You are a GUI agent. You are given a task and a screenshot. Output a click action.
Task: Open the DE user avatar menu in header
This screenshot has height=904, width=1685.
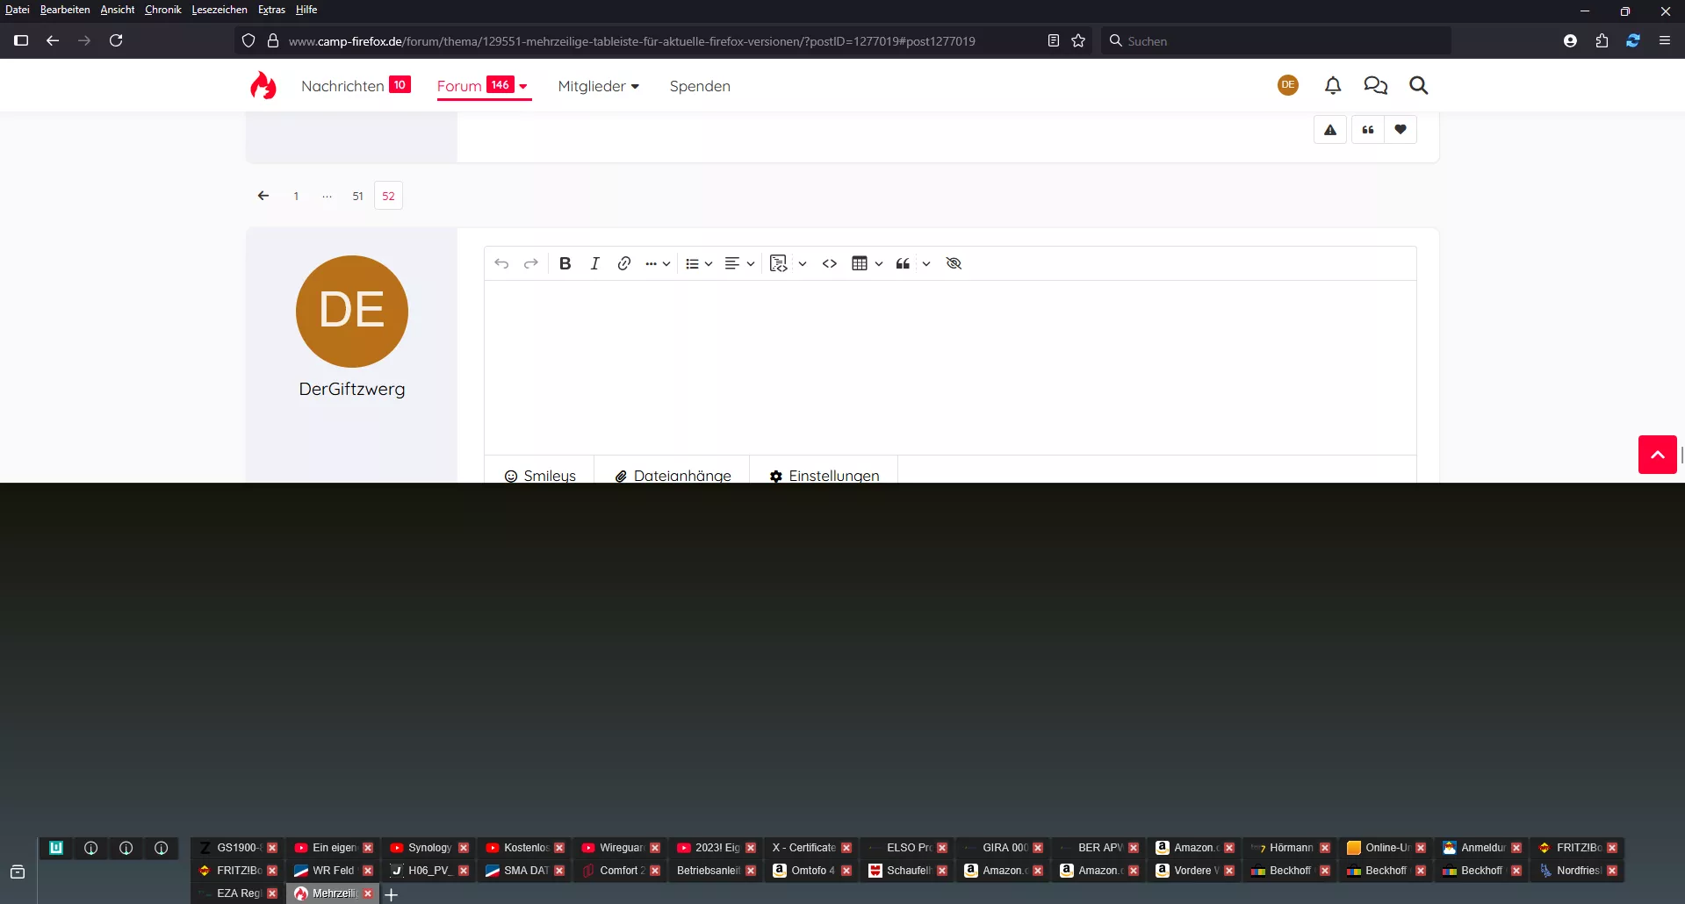tap(1288, 85)
